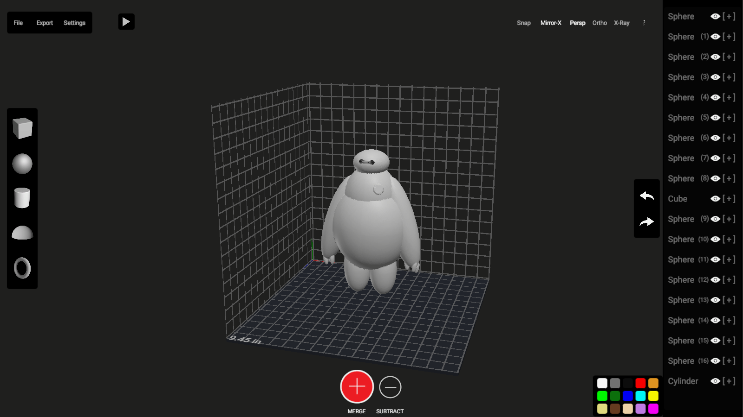The width and height of the screenshot is (743, 417).
Task: Expand Sphere (1) with [+]
Action: tap(729, 37)
